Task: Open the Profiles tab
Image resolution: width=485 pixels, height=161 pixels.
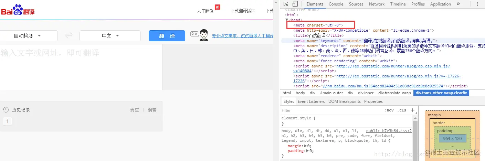Action: 418,4
